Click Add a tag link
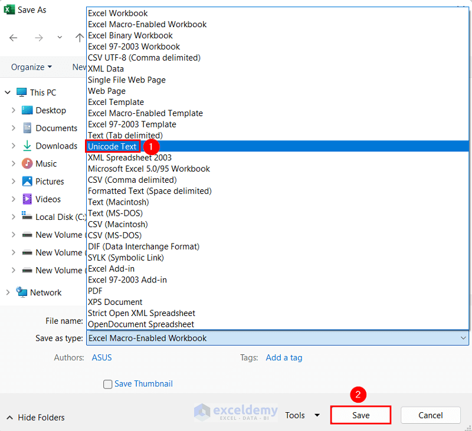 pyautogui.click(x=284, y=358)
